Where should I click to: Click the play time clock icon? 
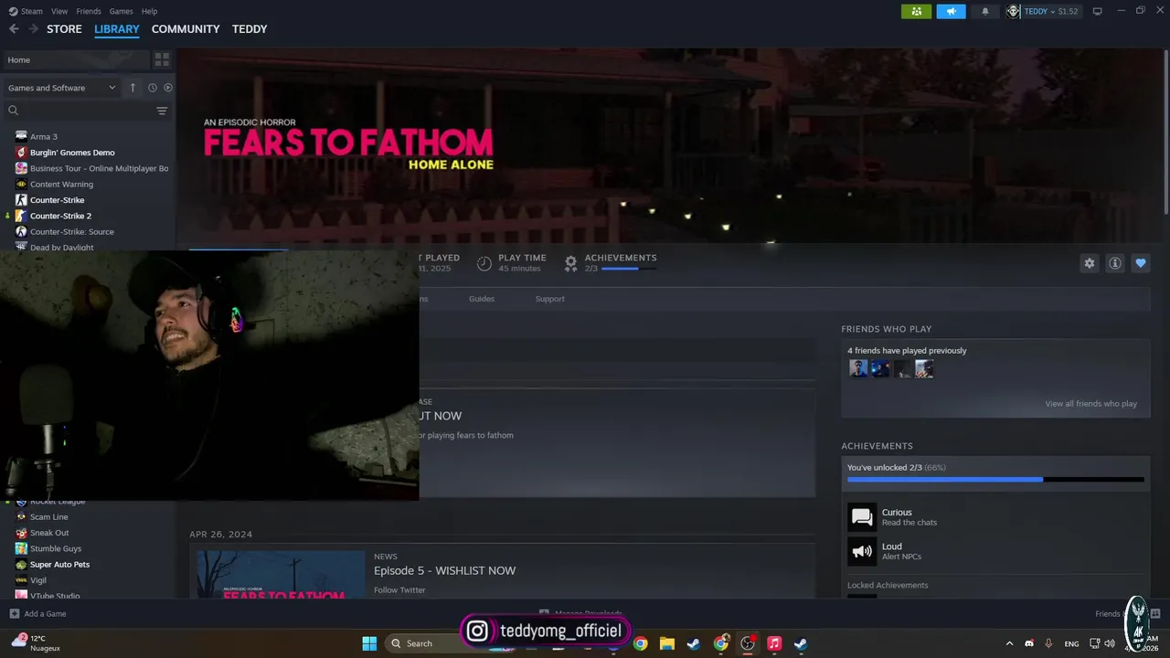(484, 263)
